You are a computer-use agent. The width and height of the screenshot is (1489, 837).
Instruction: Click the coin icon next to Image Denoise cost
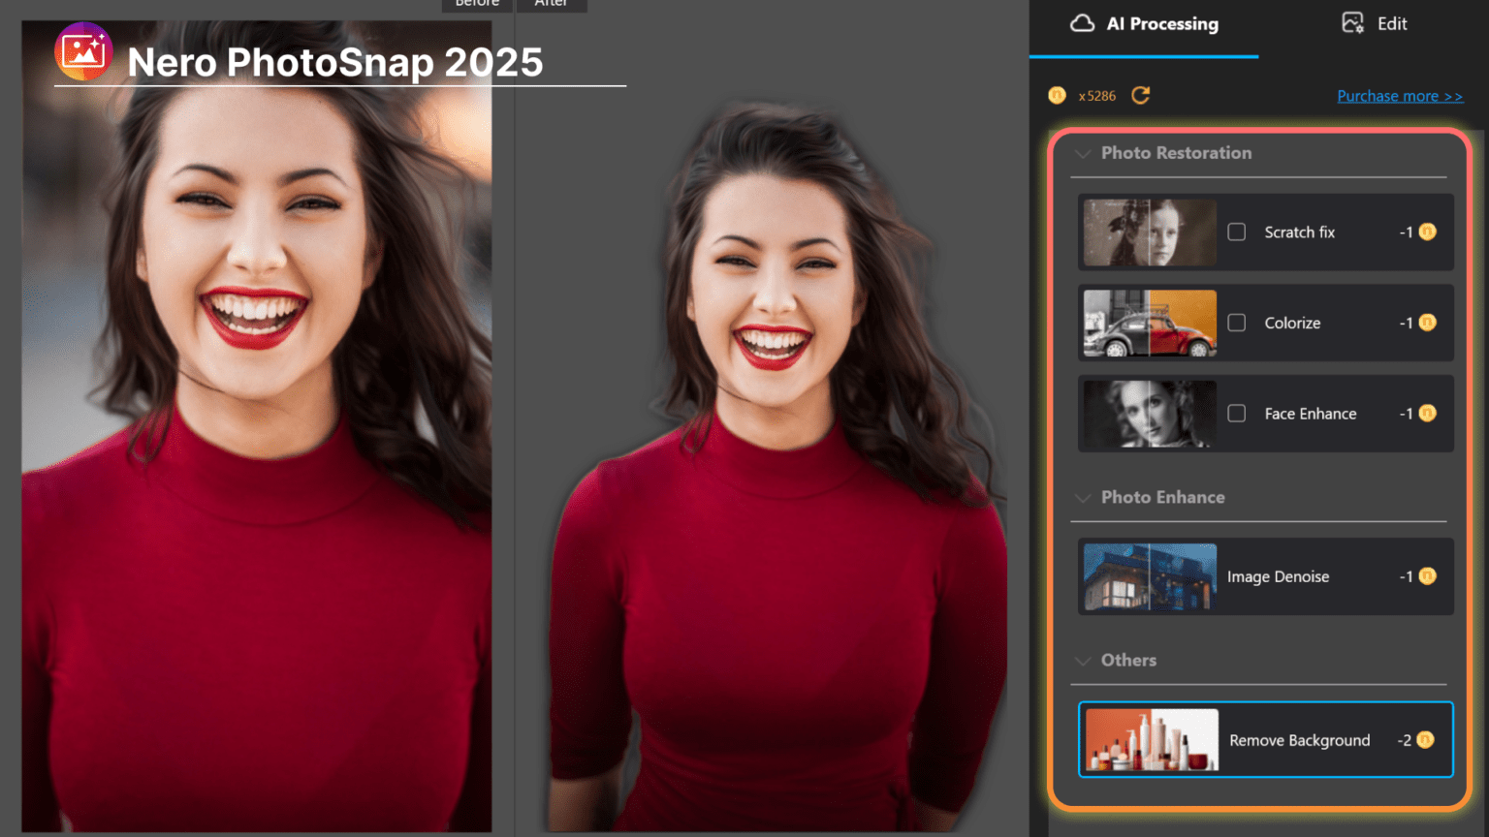1426,576
